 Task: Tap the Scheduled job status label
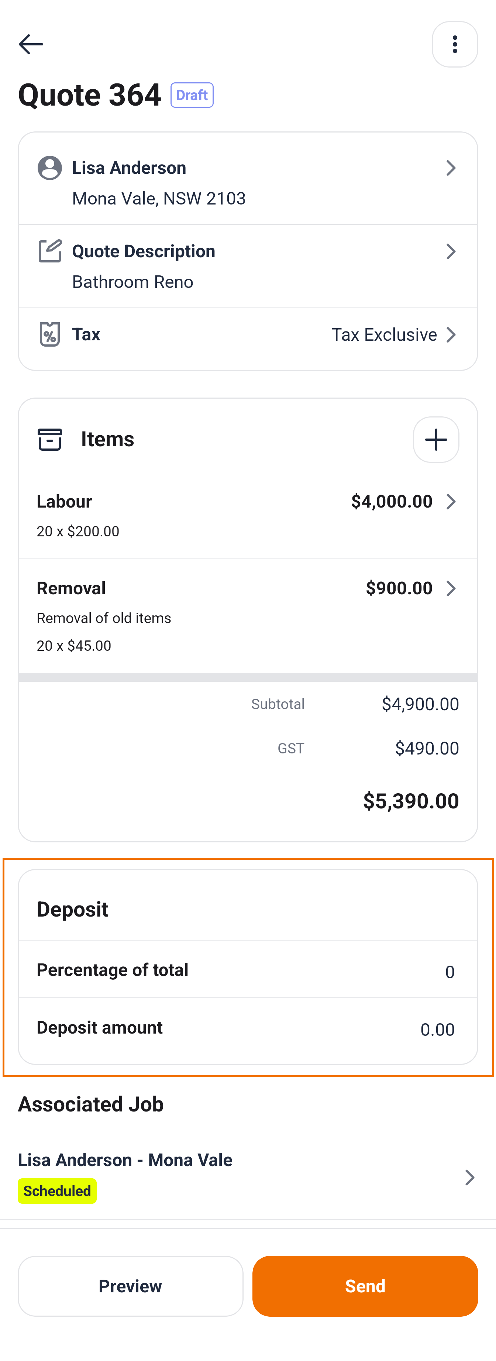click(57, 1191)
